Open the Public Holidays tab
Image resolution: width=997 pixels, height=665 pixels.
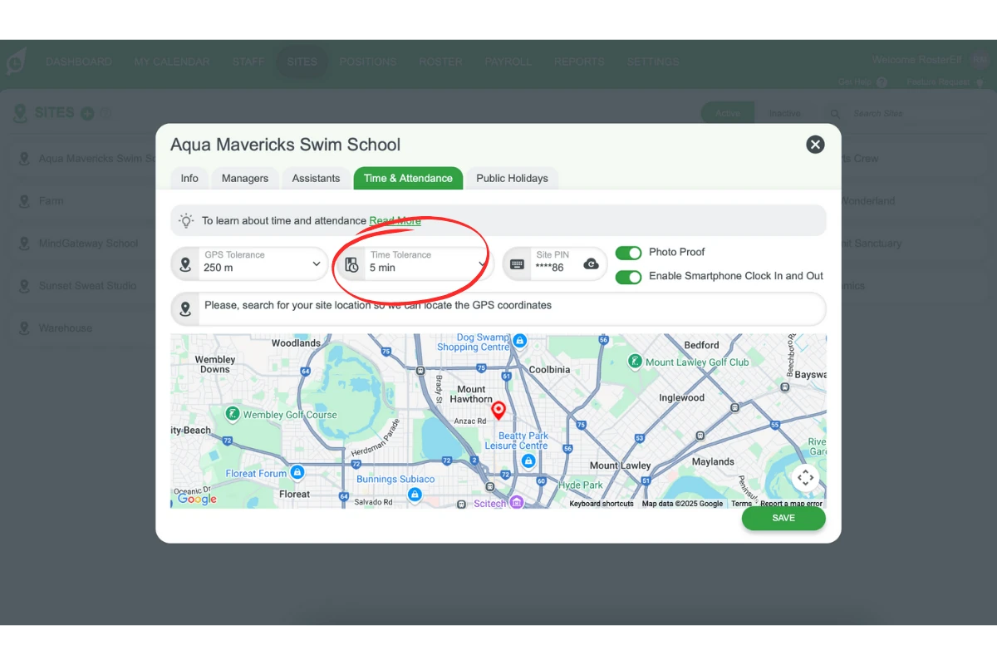pos(512,178)
